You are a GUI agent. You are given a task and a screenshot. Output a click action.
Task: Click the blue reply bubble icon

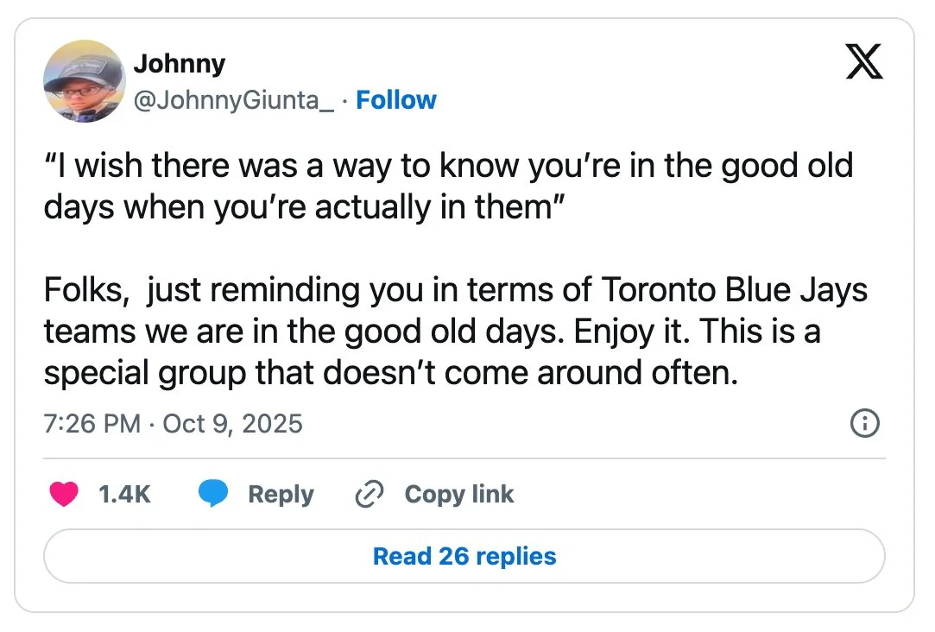(x=213, y=494)
